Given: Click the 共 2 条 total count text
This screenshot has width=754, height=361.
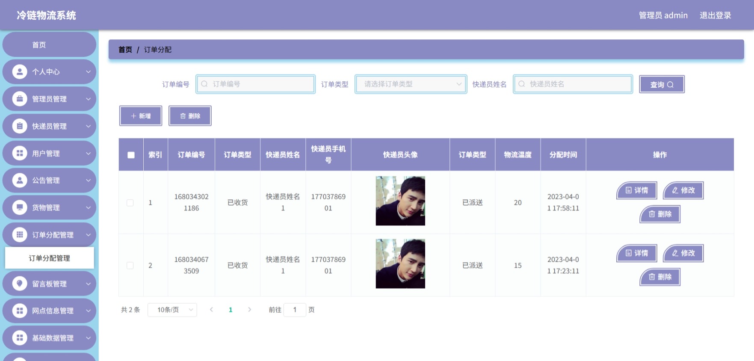Looking at the screenshot, I should pos(130,310).
